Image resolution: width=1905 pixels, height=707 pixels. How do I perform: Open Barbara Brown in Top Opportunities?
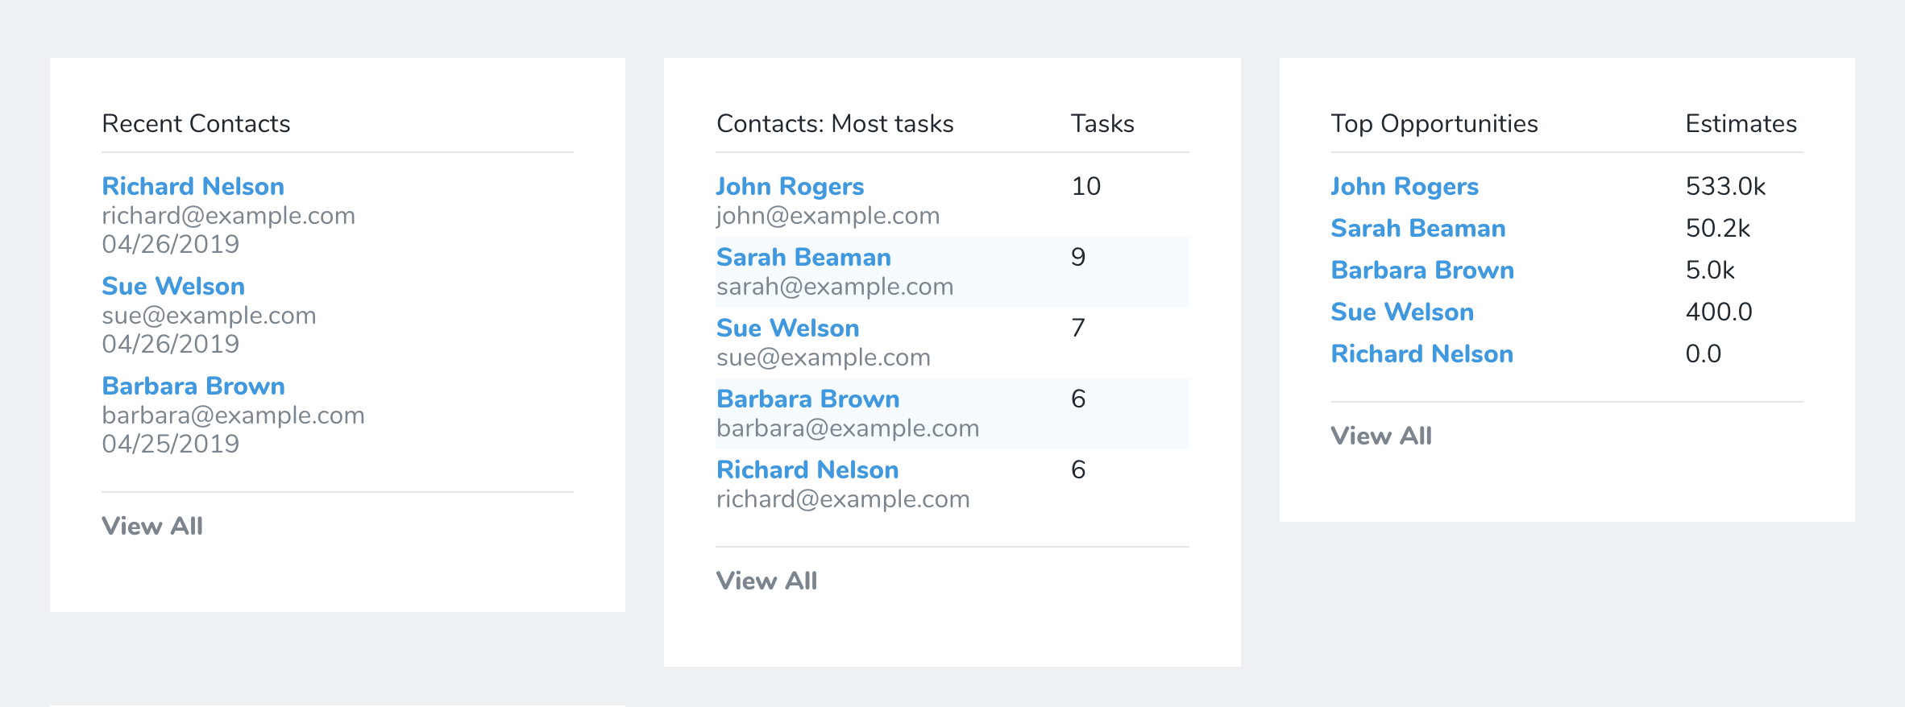1422,271
